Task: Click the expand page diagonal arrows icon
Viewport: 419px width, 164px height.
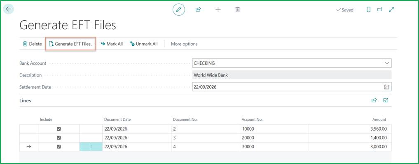Action: (391, 9)
